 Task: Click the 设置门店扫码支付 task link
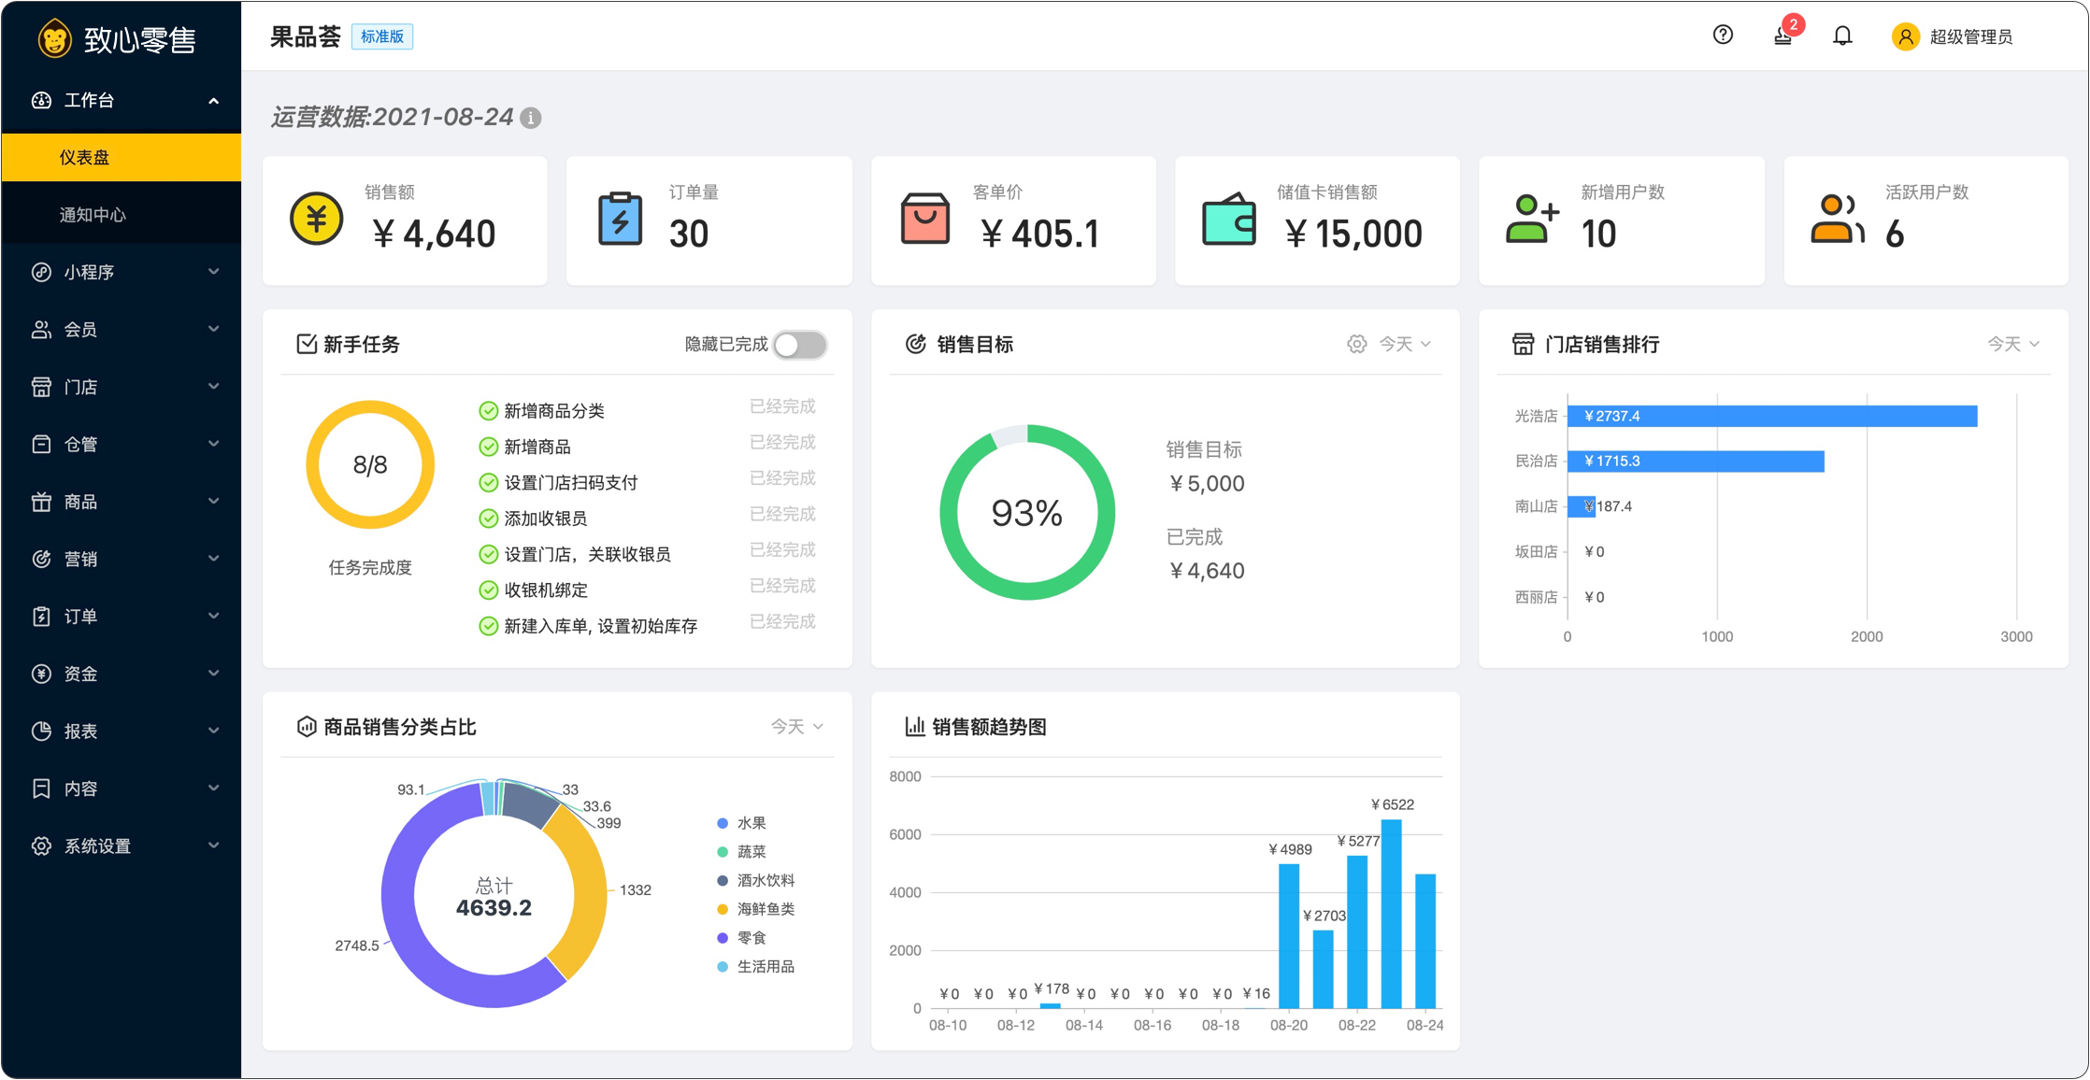(571, 483)
